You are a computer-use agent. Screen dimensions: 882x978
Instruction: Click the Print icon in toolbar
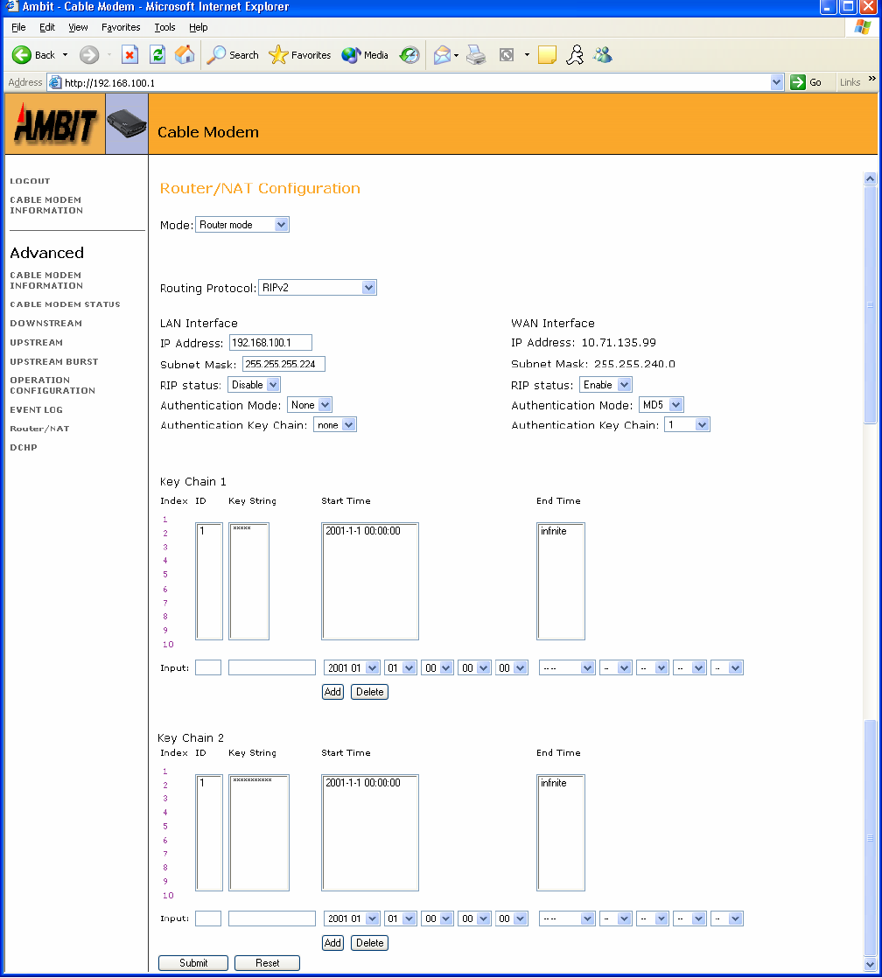pyautogui.click(x=475, y=55)
